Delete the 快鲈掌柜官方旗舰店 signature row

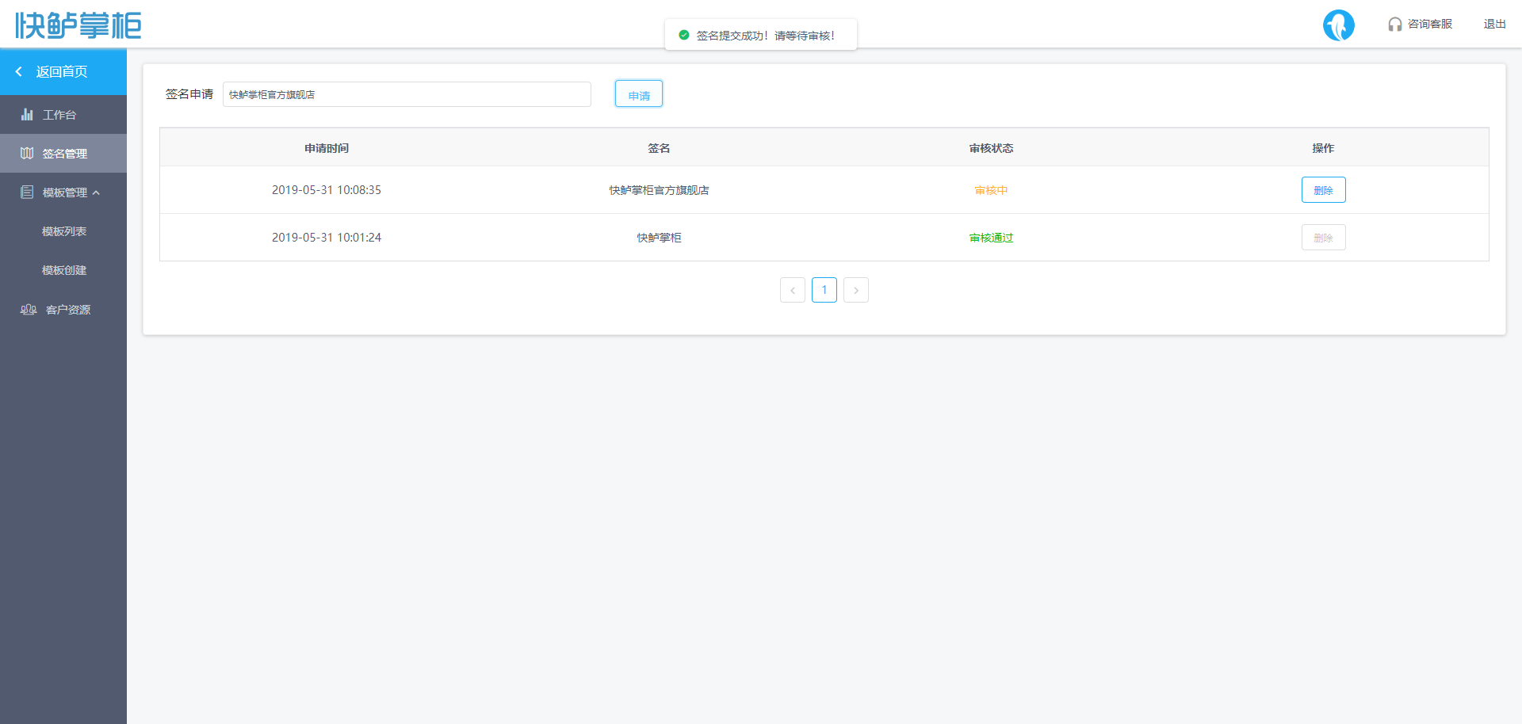[1323, 190]
